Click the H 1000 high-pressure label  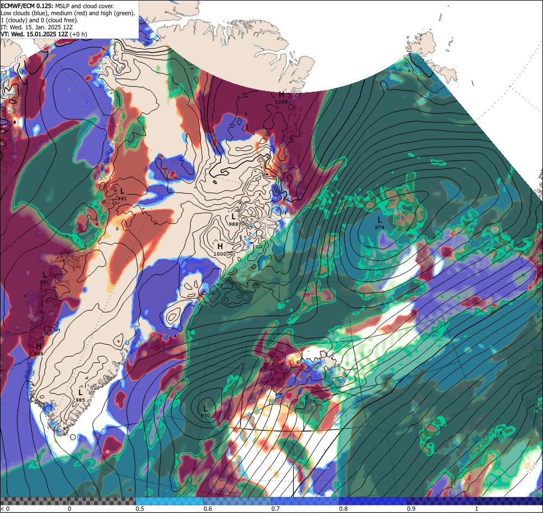coord(220,250)
